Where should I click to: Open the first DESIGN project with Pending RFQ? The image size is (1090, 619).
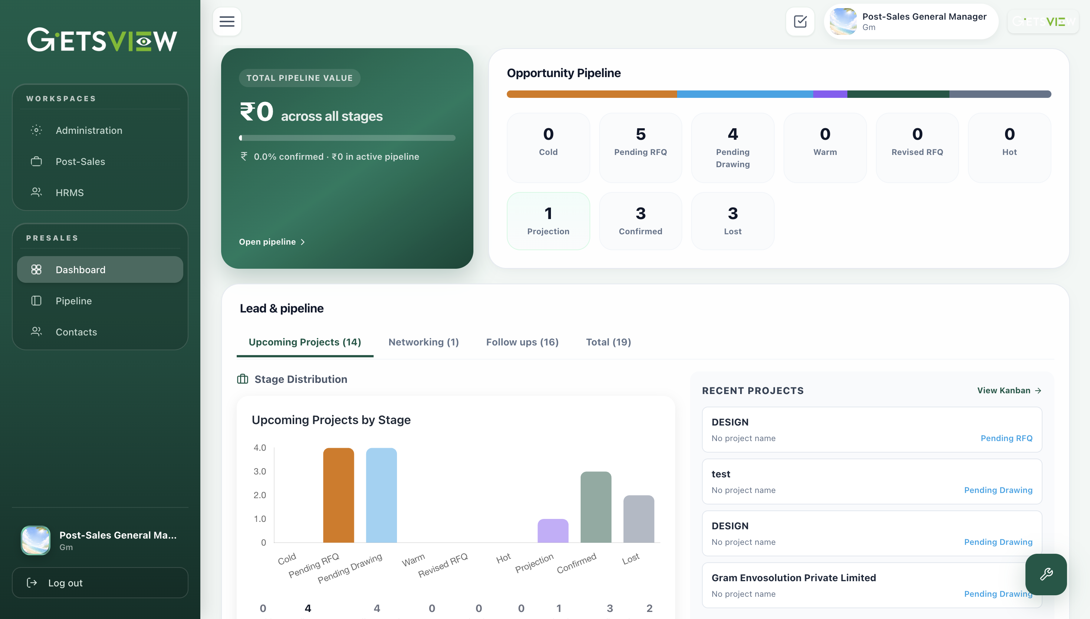click(x=872, y=429)
